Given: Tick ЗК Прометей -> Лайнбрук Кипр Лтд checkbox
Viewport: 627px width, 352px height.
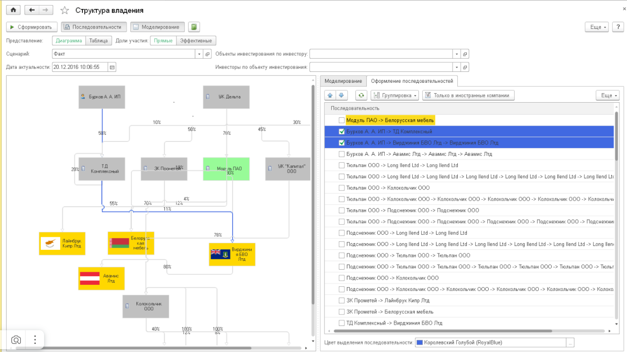Looking at the screenshot, I should [342, 300].
